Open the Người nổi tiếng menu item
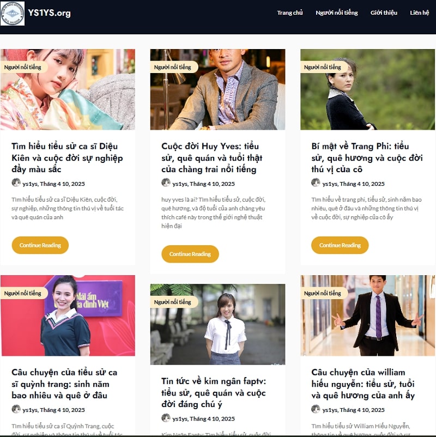436x437 pixels. 336,13
